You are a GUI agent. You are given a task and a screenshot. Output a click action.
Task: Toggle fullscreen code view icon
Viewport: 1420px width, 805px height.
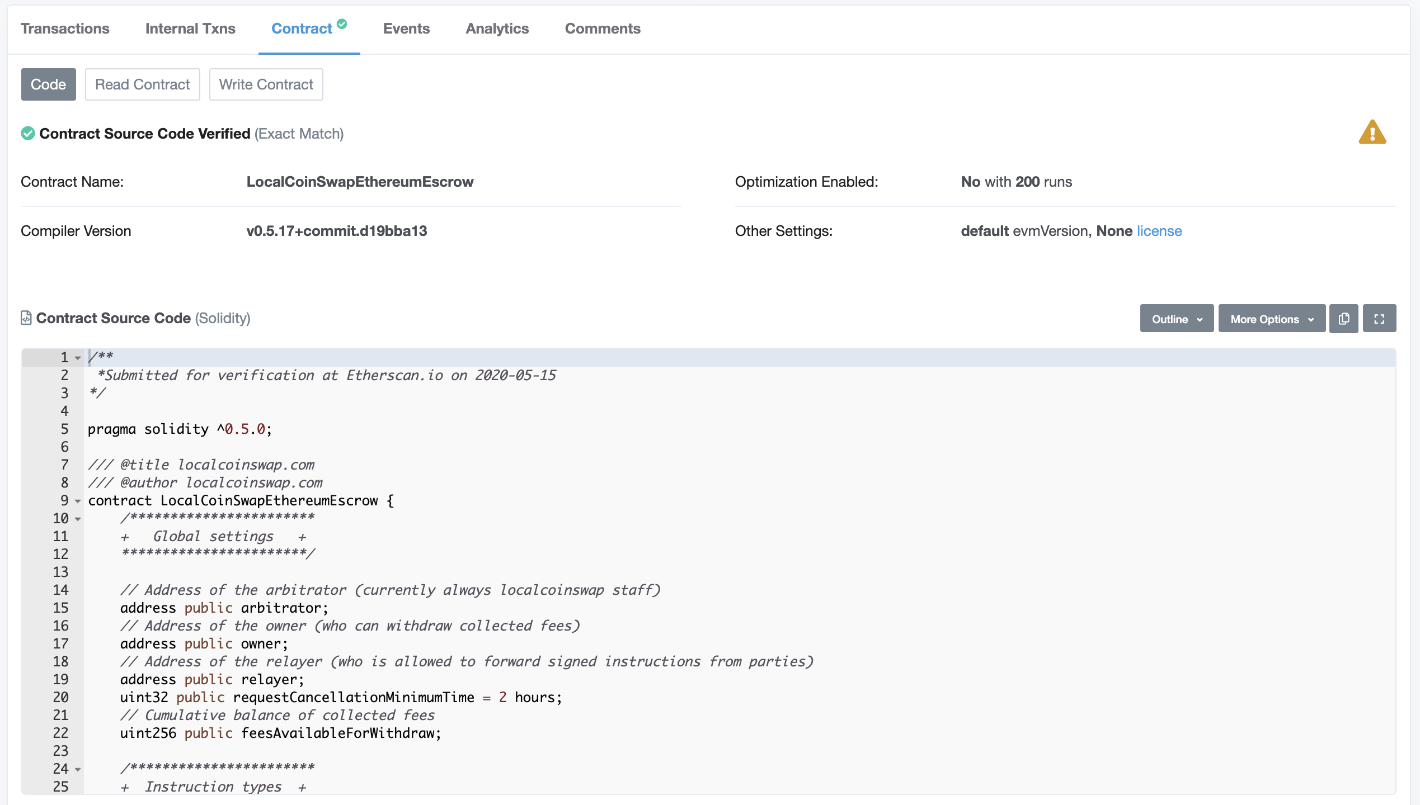[1379, 319]
